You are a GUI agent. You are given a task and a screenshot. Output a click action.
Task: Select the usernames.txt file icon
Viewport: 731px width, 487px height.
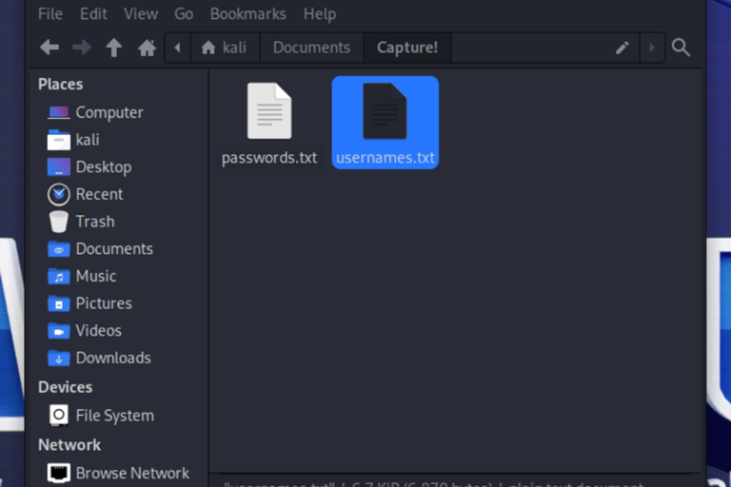pyautogui.click(x=385, y=111)
